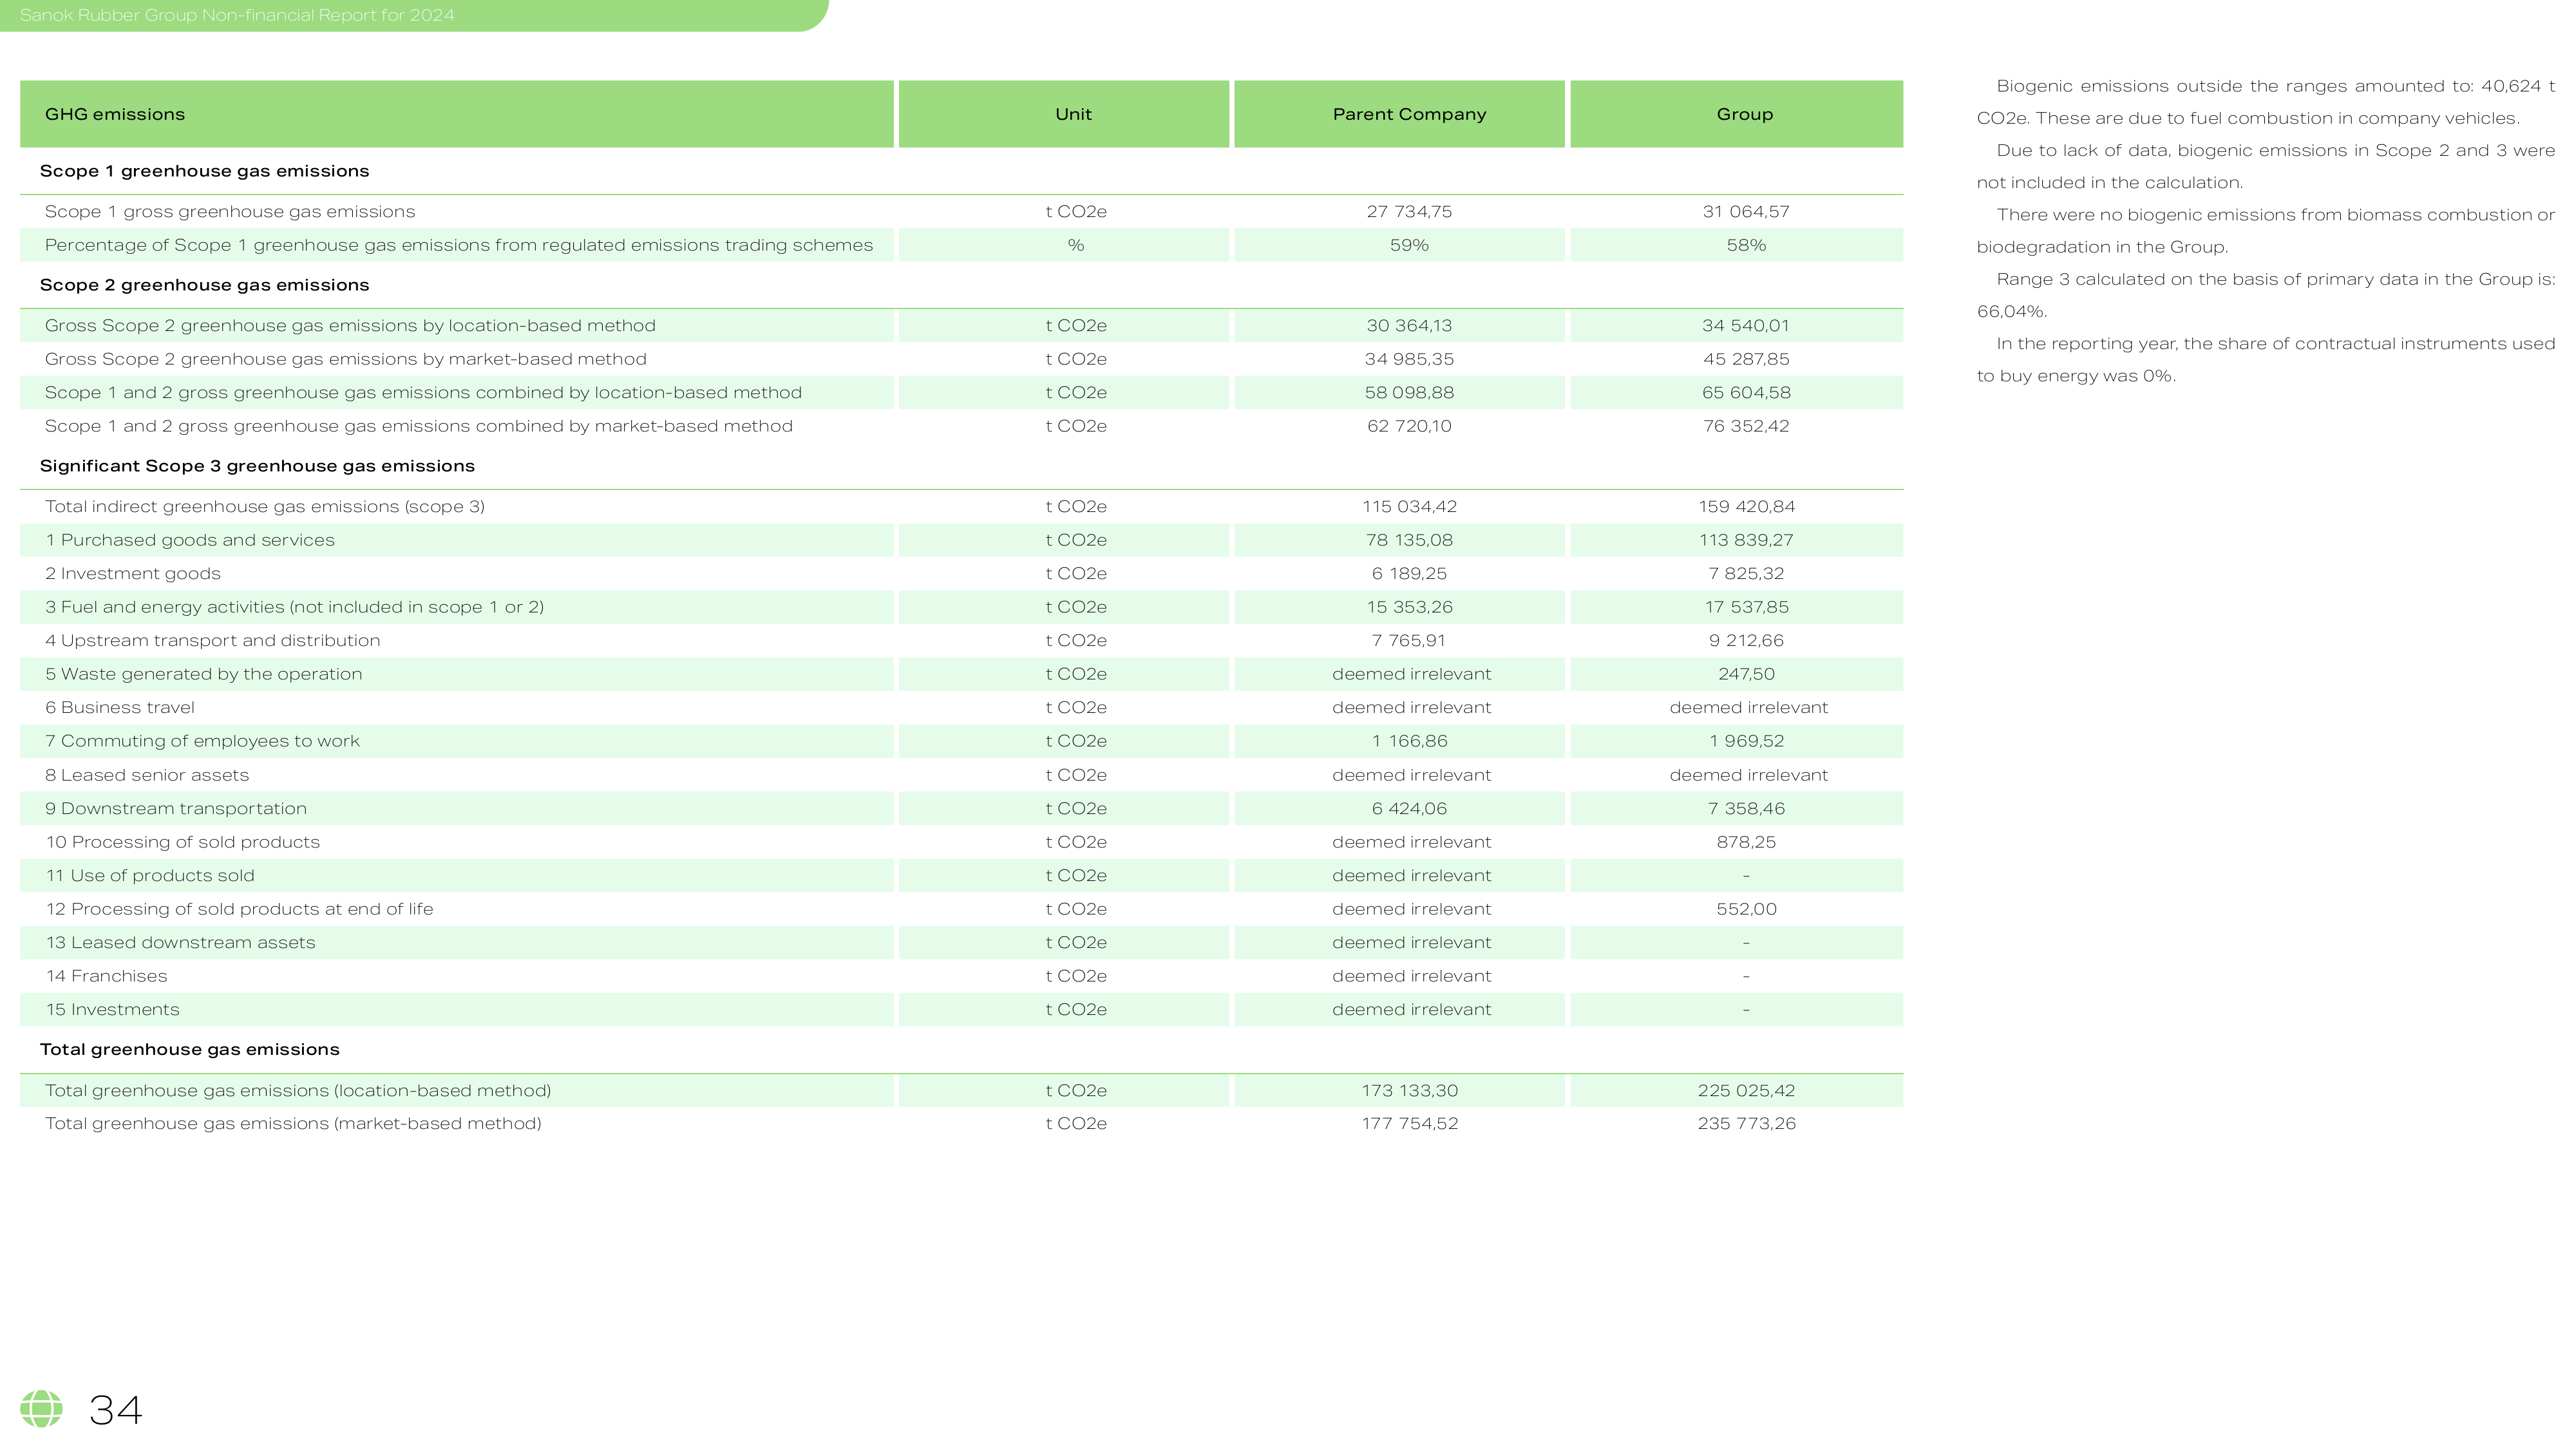Click '12 Processing of sold products at end of life'
Image resolution: width=2576 pixels, height=1449 pixels.
[x=239, y=909]
